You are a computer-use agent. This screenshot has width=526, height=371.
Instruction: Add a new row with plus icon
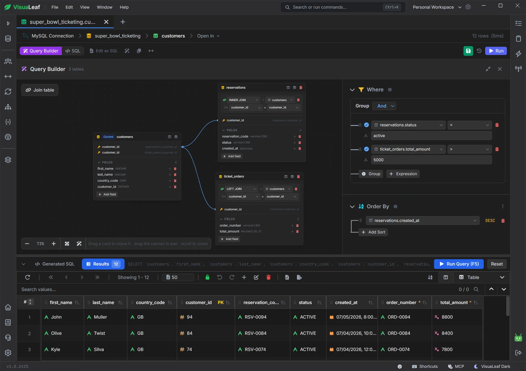[244, 277]
